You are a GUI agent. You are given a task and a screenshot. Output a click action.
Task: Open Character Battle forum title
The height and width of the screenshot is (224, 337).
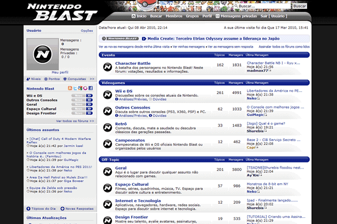coord(133,63)
